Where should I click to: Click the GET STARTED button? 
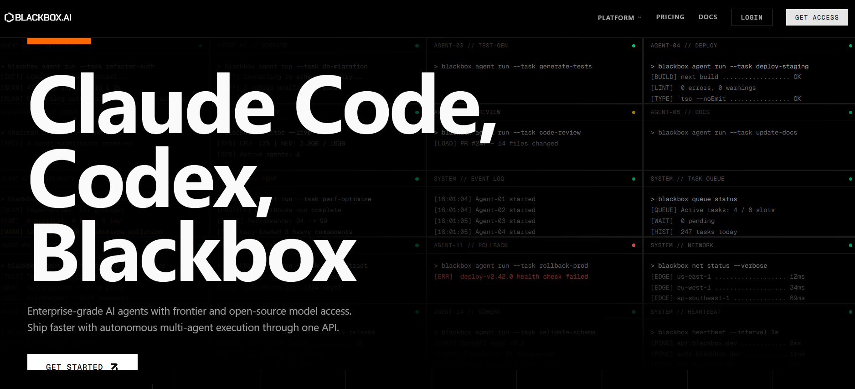click(82, 362)
